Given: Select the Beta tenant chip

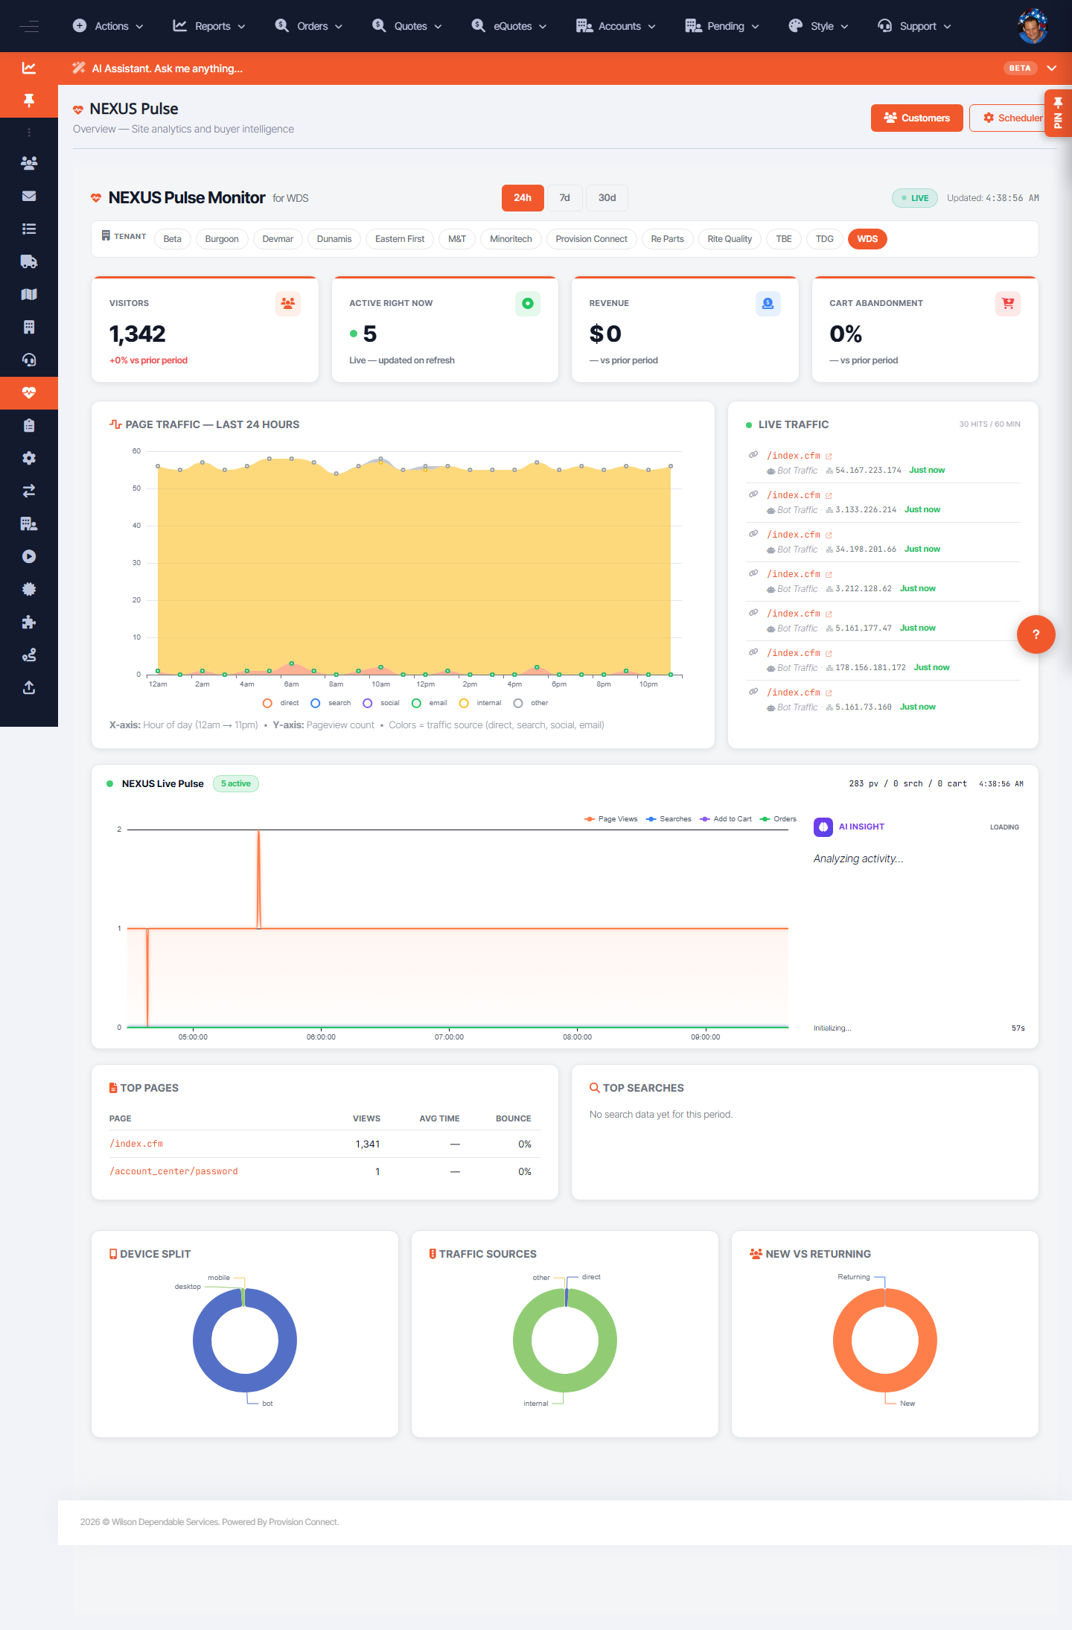Looking at the screenshot, I should [x=173, y=239].
